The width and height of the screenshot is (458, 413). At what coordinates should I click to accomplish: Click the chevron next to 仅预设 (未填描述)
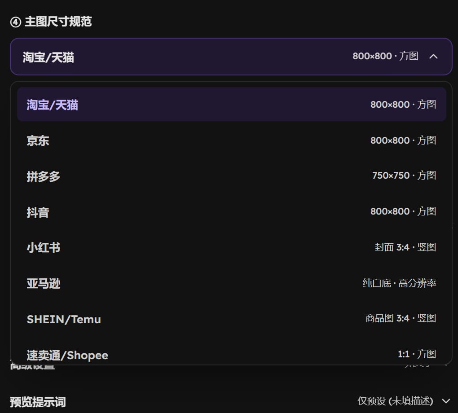[x=446, y=401]
